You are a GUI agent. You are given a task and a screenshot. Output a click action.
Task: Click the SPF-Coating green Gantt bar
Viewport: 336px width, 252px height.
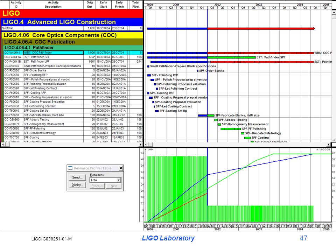point(247,138)
